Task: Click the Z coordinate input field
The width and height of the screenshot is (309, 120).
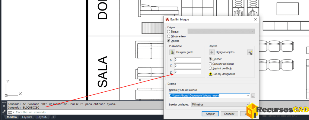Action: click(187, 72)
